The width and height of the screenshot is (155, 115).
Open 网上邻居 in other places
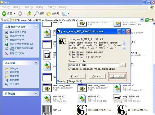(x=15, y=84)
